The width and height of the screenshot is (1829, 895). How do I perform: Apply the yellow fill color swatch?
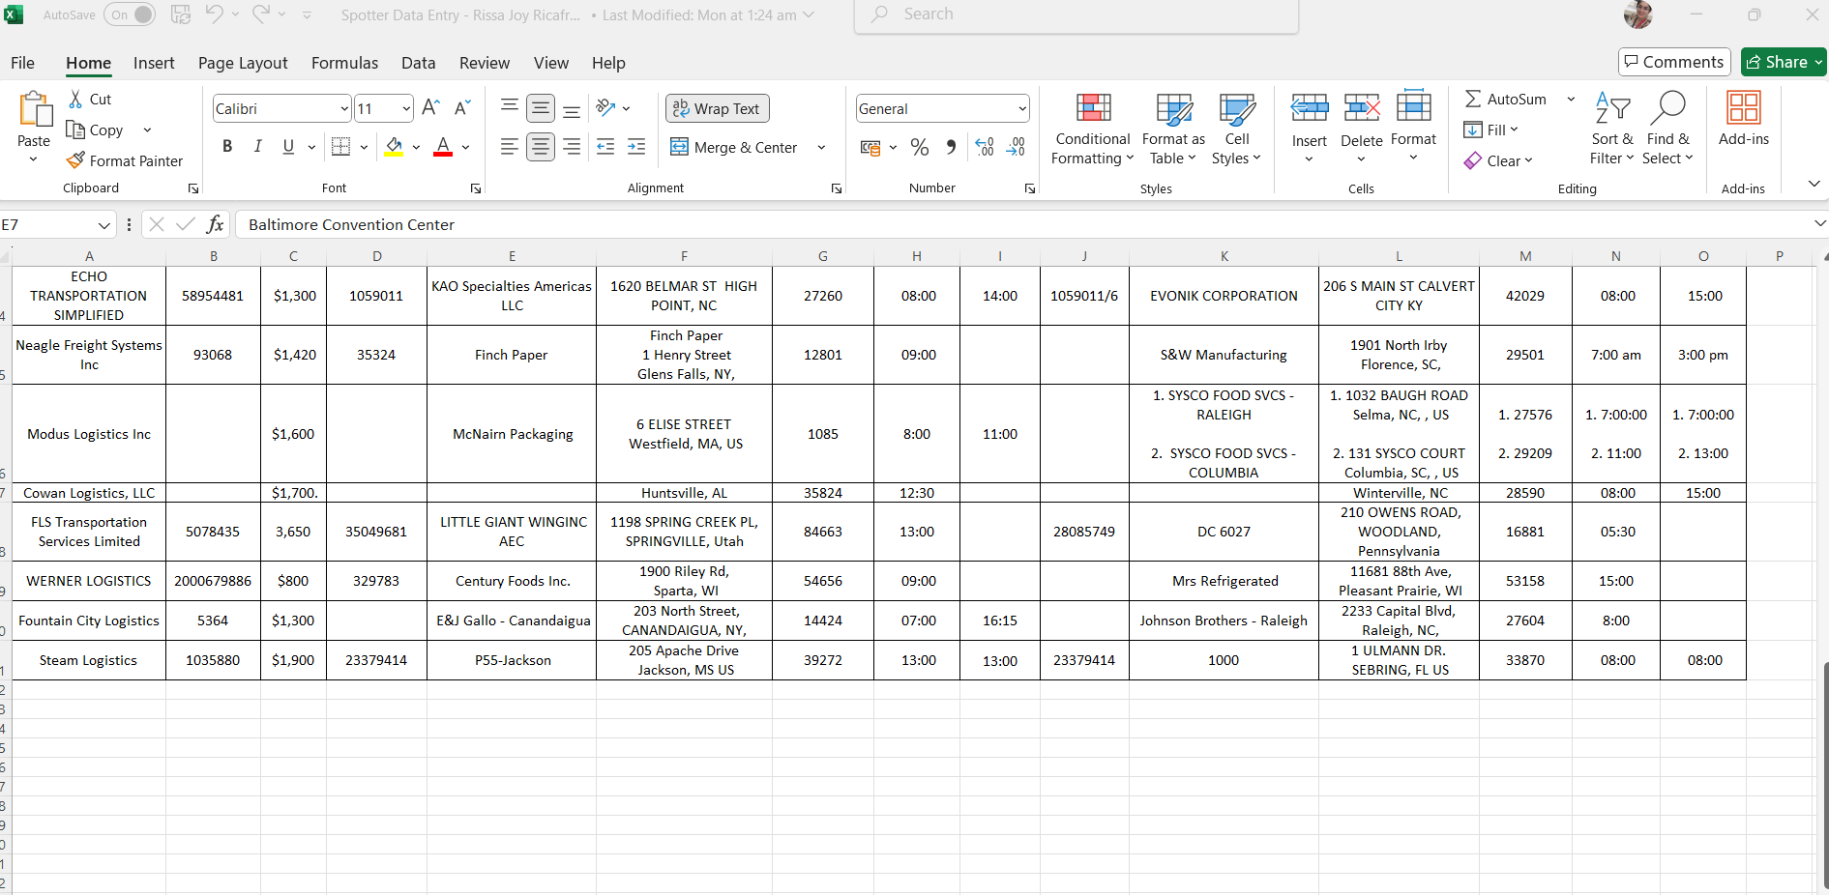[x=394, y=147]
